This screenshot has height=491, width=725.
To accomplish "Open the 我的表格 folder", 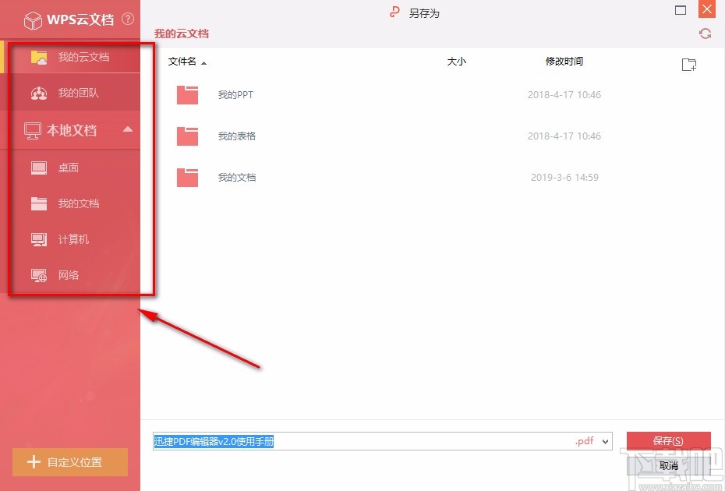I will coord(236,135).
